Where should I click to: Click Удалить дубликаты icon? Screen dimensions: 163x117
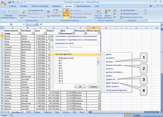pos(108,12)
